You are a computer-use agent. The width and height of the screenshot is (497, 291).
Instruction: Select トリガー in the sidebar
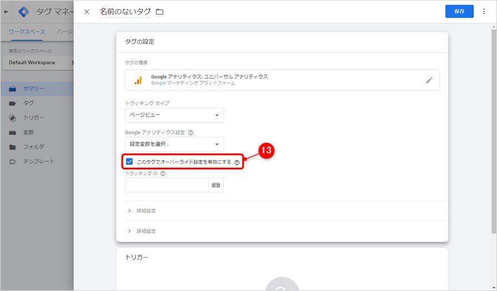(x=37, y=118)
